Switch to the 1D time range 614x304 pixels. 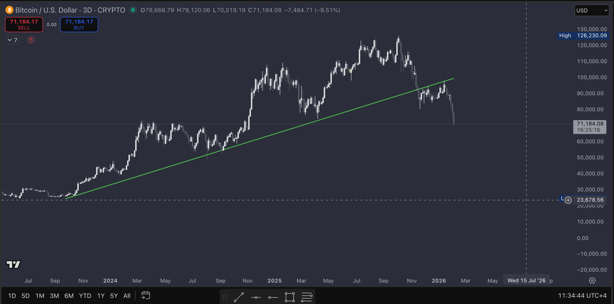[12, 296]
